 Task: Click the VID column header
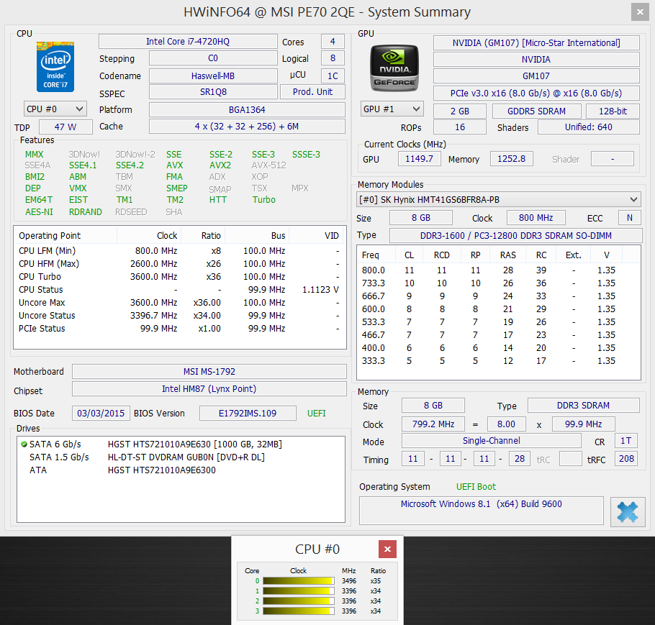317,235
